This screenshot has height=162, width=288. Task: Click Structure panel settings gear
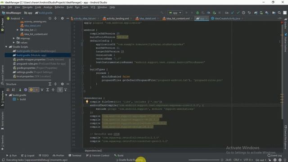[x=62, y=84]
